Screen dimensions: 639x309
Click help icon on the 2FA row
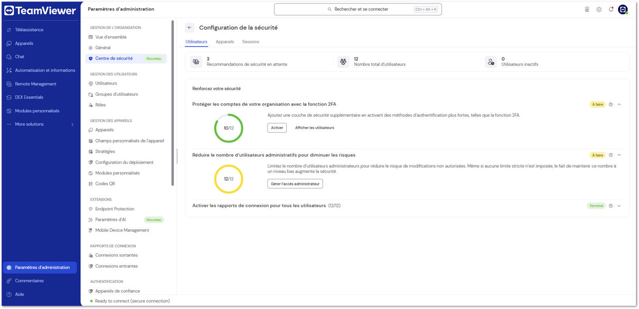pos(611,105)
